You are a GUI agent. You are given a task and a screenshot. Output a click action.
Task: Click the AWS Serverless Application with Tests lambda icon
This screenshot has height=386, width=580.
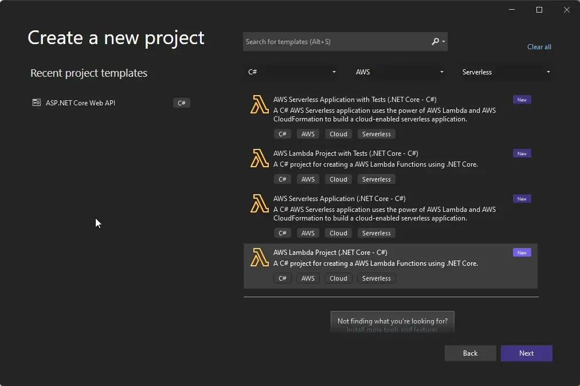click(x=260, y=105)
